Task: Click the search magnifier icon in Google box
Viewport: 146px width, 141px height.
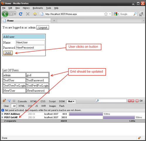Action: pos(135,14)
